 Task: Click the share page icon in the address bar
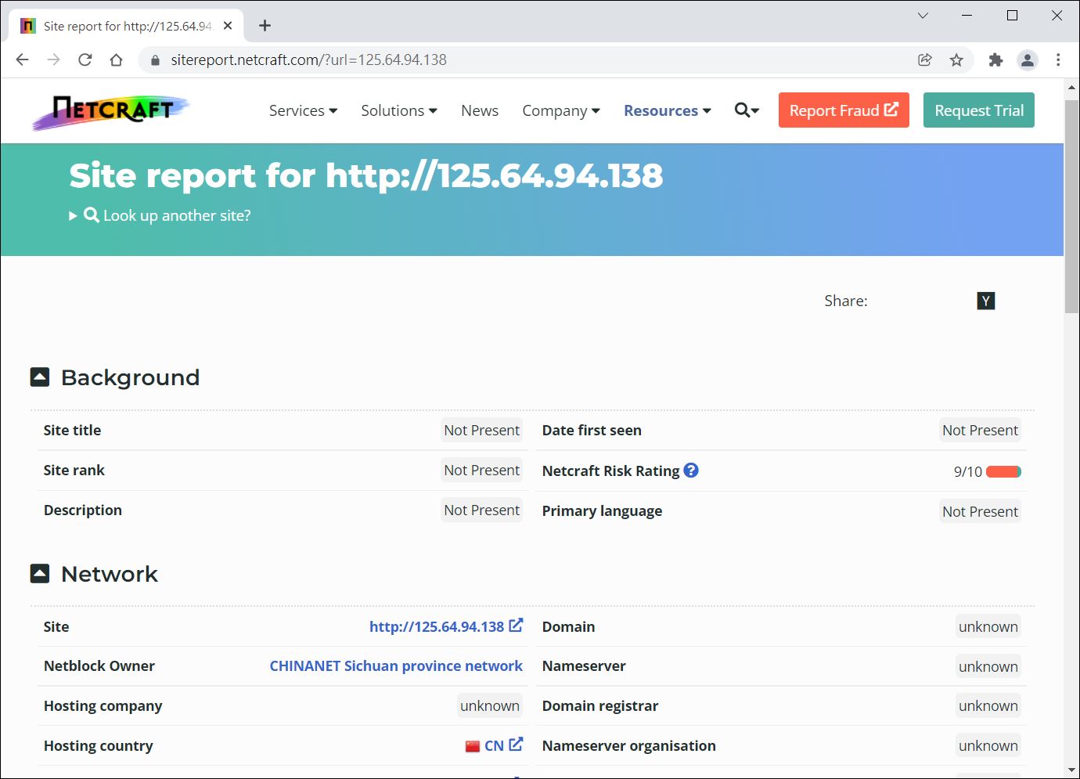tap(925, 60)
